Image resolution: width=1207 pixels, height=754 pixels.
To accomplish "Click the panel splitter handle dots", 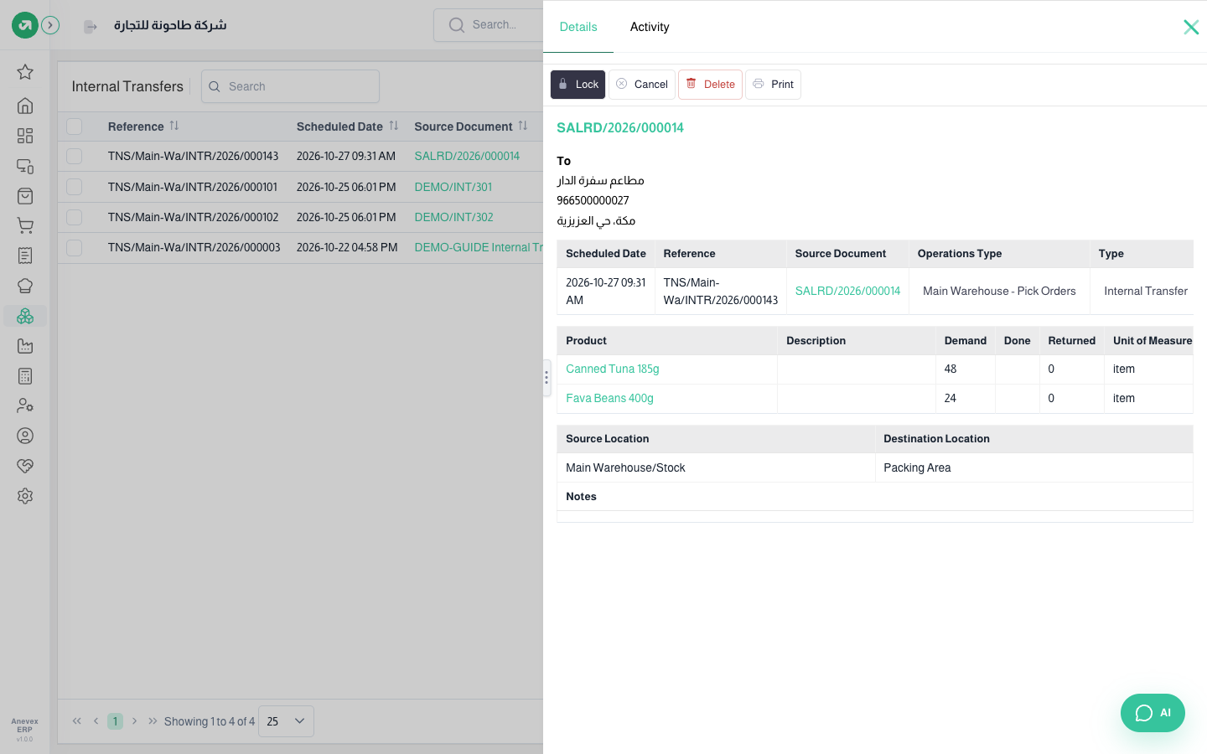I will 547,378.
